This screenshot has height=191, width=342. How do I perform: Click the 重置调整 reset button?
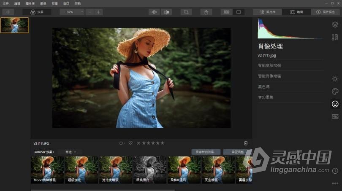(x=238, y=152)
